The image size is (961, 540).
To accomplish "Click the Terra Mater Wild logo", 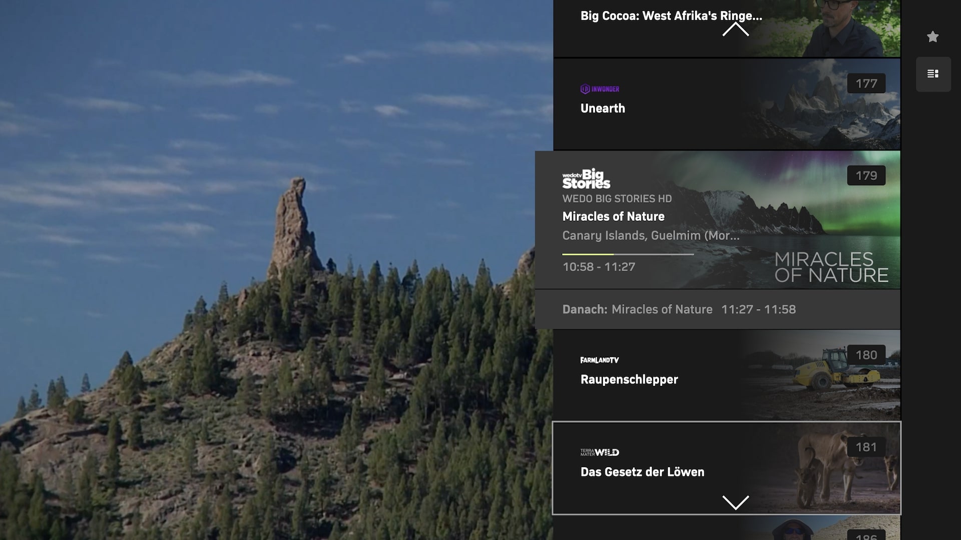I will click(x=600, y=452).
